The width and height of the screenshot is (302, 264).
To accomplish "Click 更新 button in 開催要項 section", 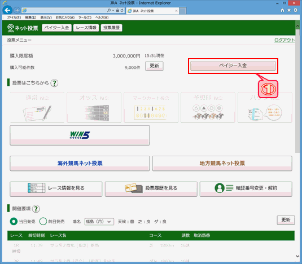I will pos(286,220).
